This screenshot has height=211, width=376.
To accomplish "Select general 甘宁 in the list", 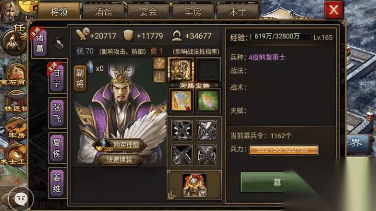I will (57, 78).
